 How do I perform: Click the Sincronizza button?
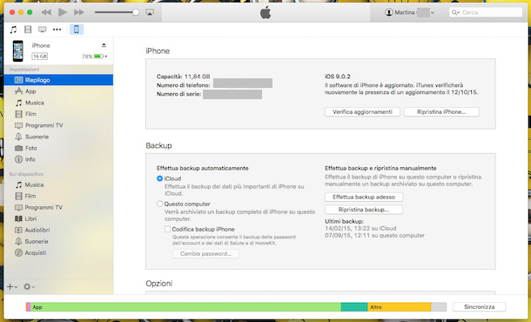coord(479,306)
